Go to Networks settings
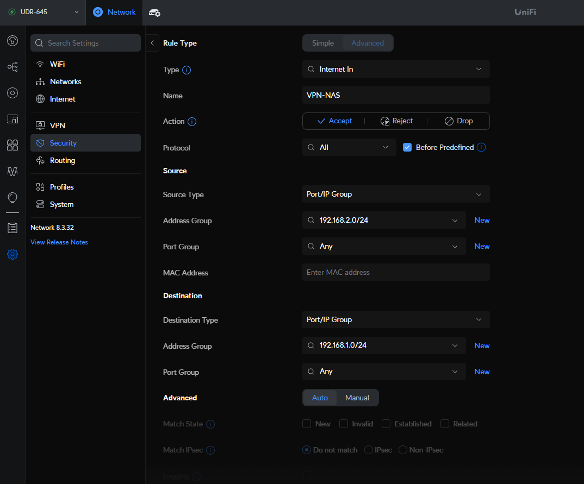The image size is (584, 484). 86,82
